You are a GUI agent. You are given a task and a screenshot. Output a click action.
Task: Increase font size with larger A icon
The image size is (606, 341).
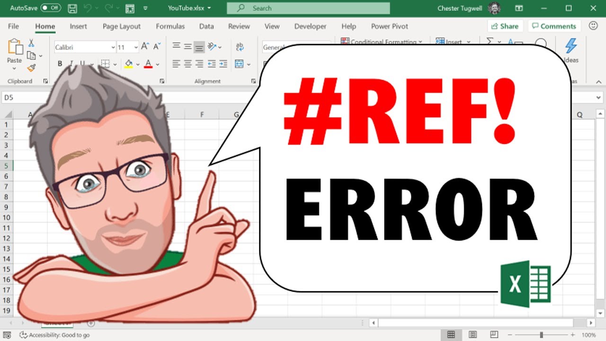pos(145,46)
